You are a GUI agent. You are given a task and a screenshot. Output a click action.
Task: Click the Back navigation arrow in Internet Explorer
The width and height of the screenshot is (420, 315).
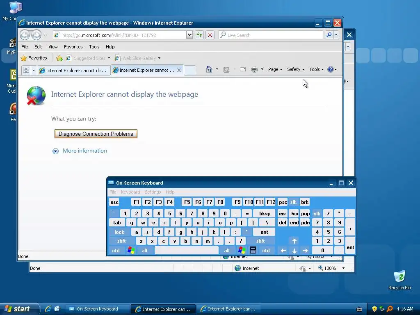point(25,35)
